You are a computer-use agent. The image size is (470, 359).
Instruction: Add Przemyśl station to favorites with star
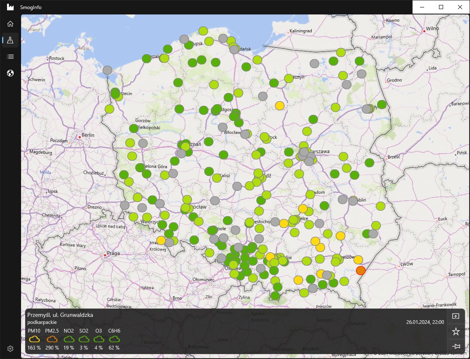pos(456,331)
